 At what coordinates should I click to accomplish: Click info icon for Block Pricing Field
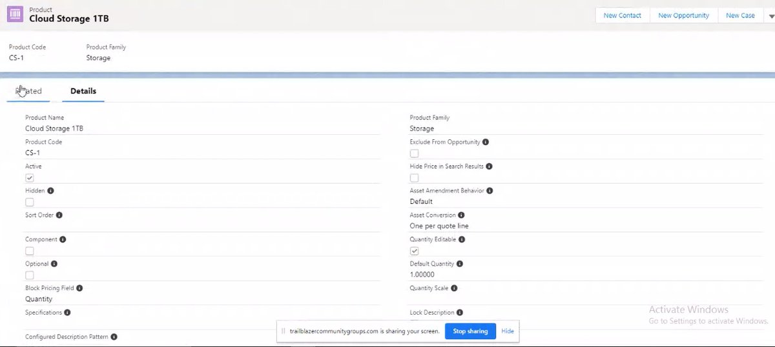coord(80,288)
